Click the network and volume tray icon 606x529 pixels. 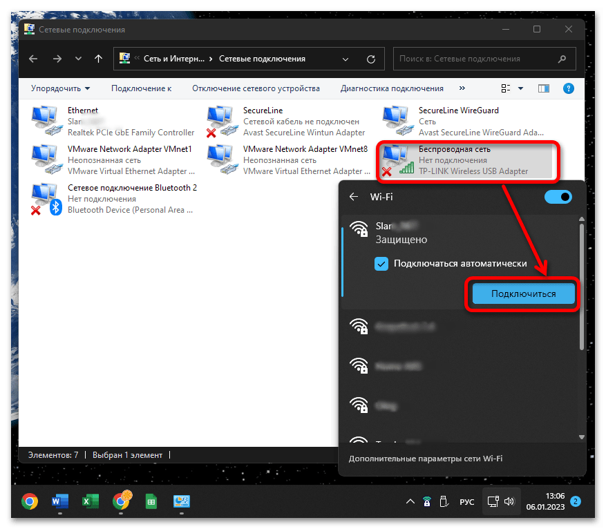click(x=501, y=501)
